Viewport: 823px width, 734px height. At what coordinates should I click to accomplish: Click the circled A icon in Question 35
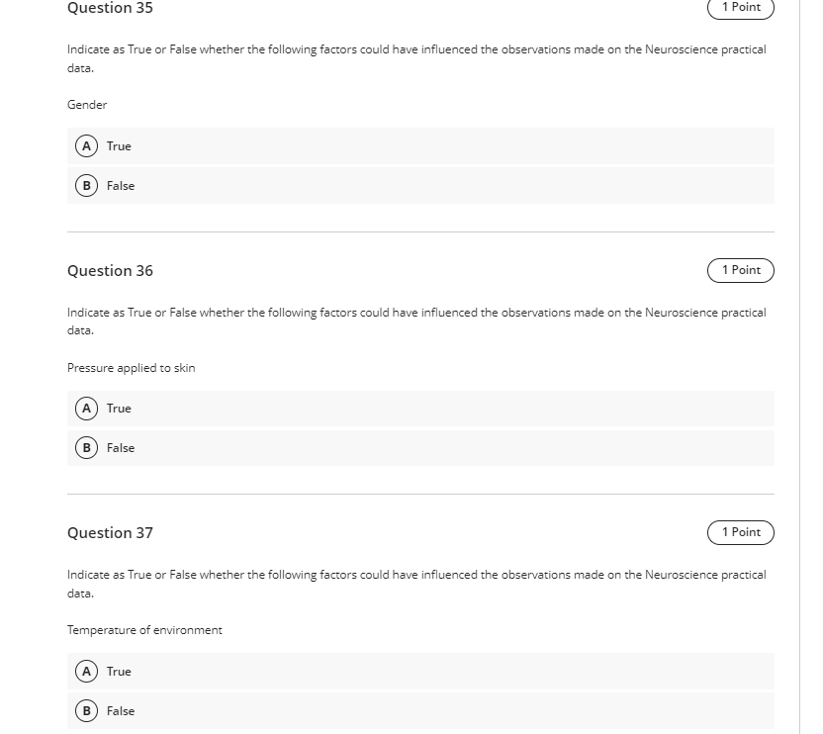click(x=87, y=146)
